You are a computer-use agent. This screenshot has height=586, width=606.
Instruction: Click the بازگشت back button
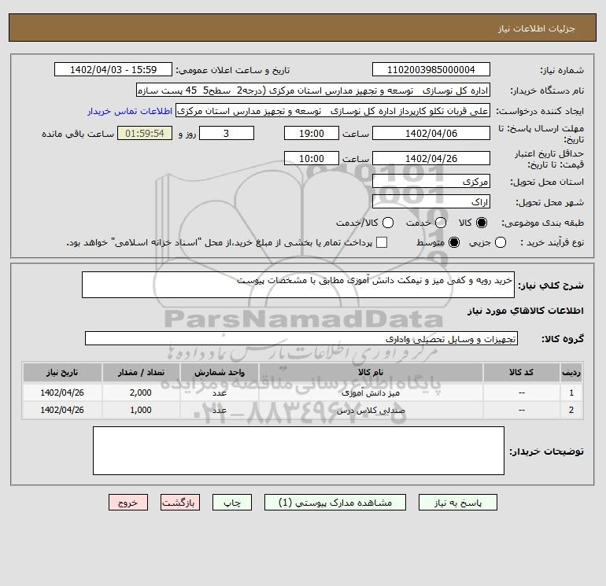[x=180, y=503]
